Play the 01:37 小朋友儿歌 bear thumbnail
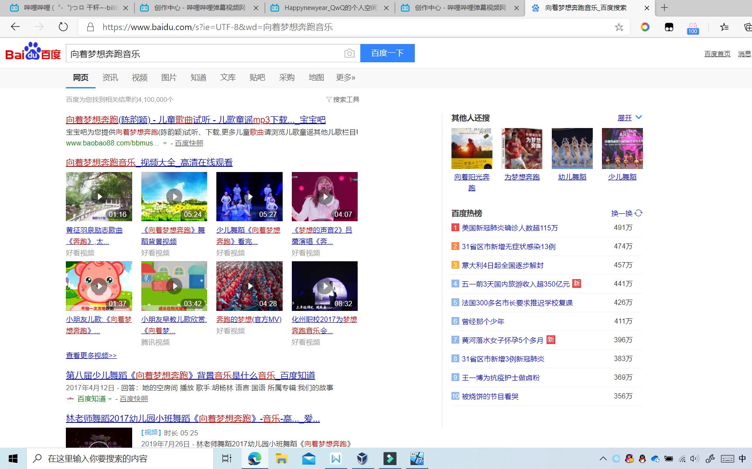Viewport: 752px width, 469px height. coord(99,286)
